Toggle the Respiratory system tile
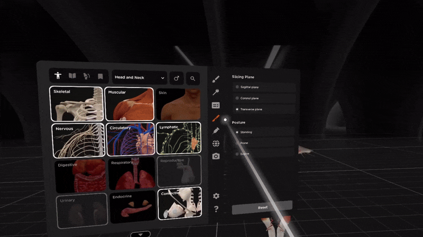The image size is (423, 237). 132,174
